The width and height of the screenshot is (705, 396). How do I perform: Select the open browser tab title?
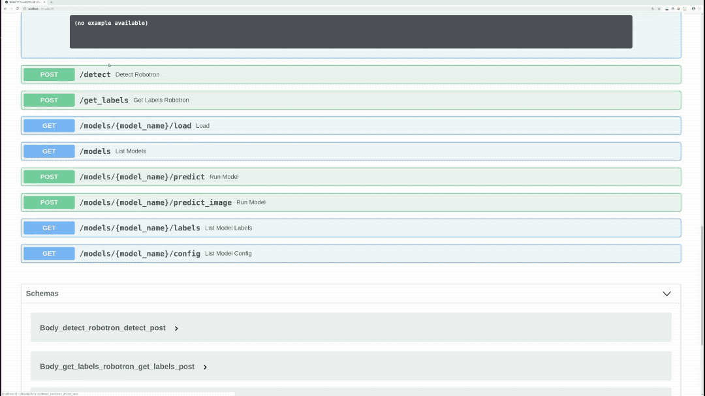[25, 2]
